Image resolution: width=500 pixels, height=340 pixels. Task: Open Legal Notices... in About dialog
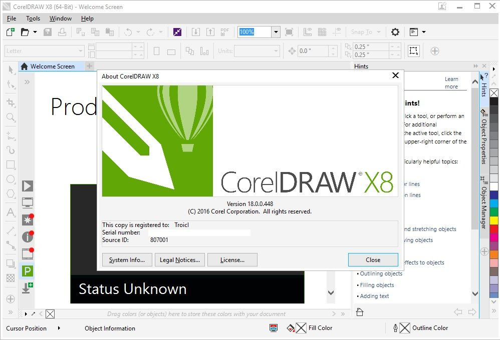coord(180,260)
